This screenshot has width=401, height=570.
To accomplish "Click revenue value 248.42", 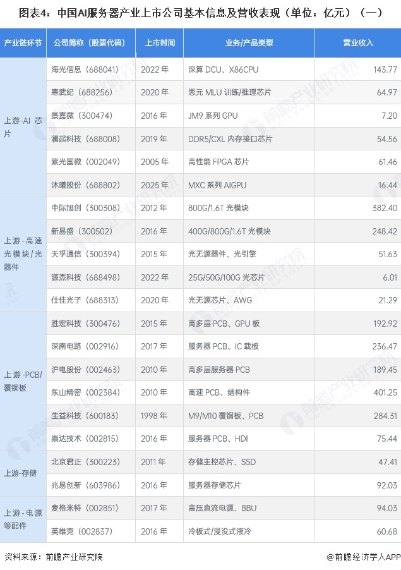I will 385,231.
